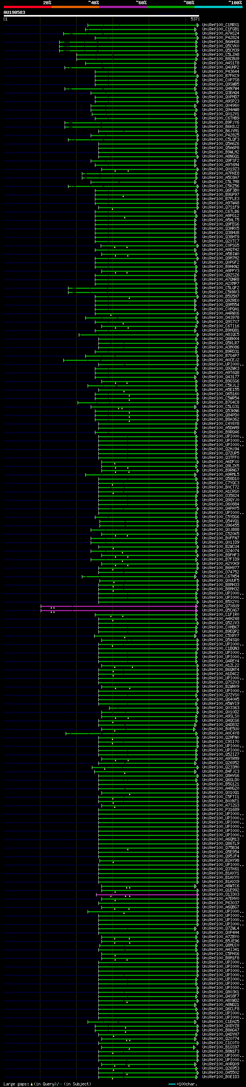
Task: Open hit UniRef100_C5LZA8
Action: (220, 54)
